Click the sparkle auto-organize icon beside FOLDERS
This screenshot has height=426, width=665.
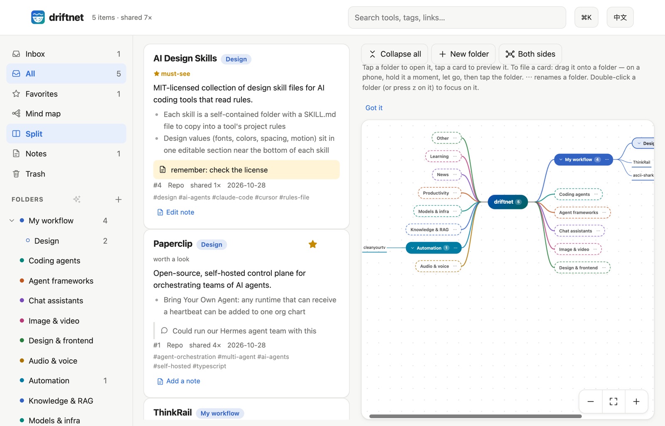[x=77, y=199]
